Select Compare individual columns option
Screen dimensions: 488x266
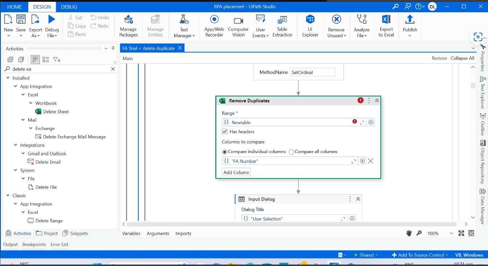tap(225, 152)
